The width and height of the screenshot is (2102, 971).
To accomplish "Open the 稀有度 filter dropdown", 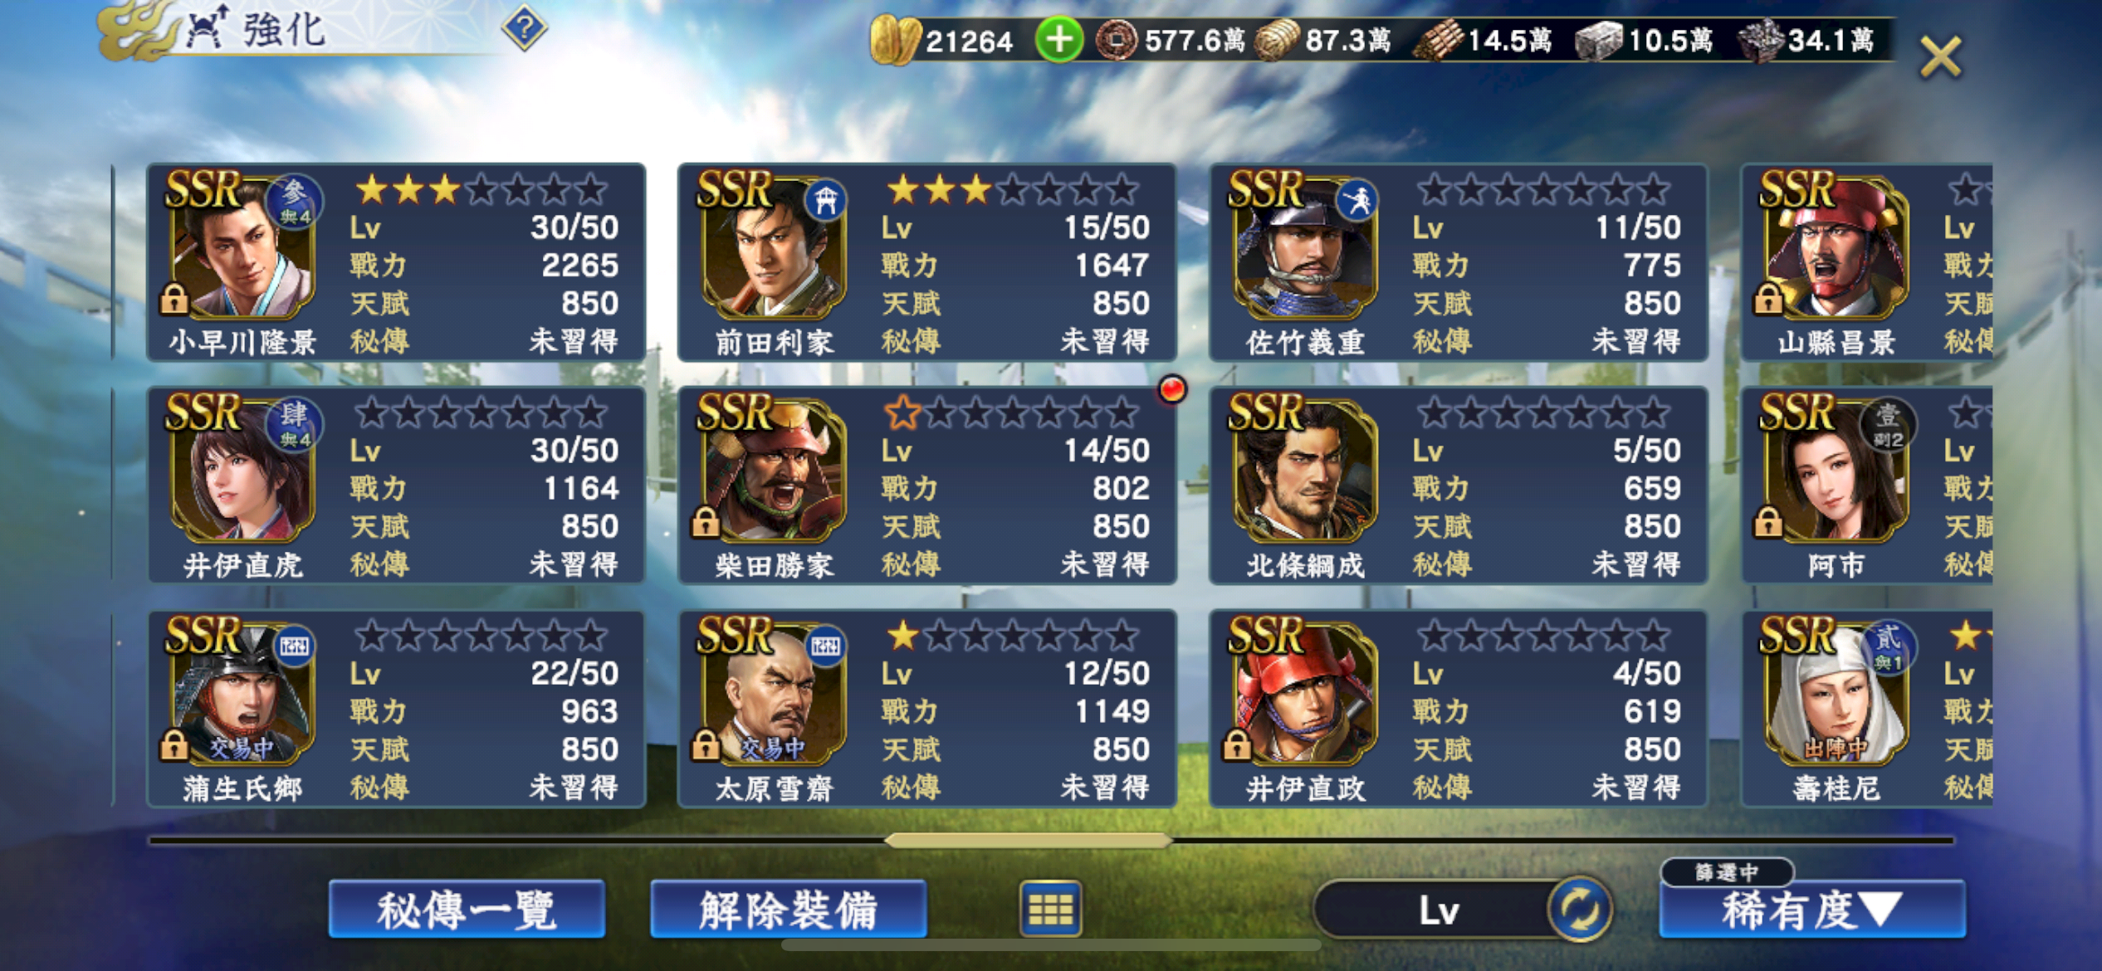I will pos(1812,910).
